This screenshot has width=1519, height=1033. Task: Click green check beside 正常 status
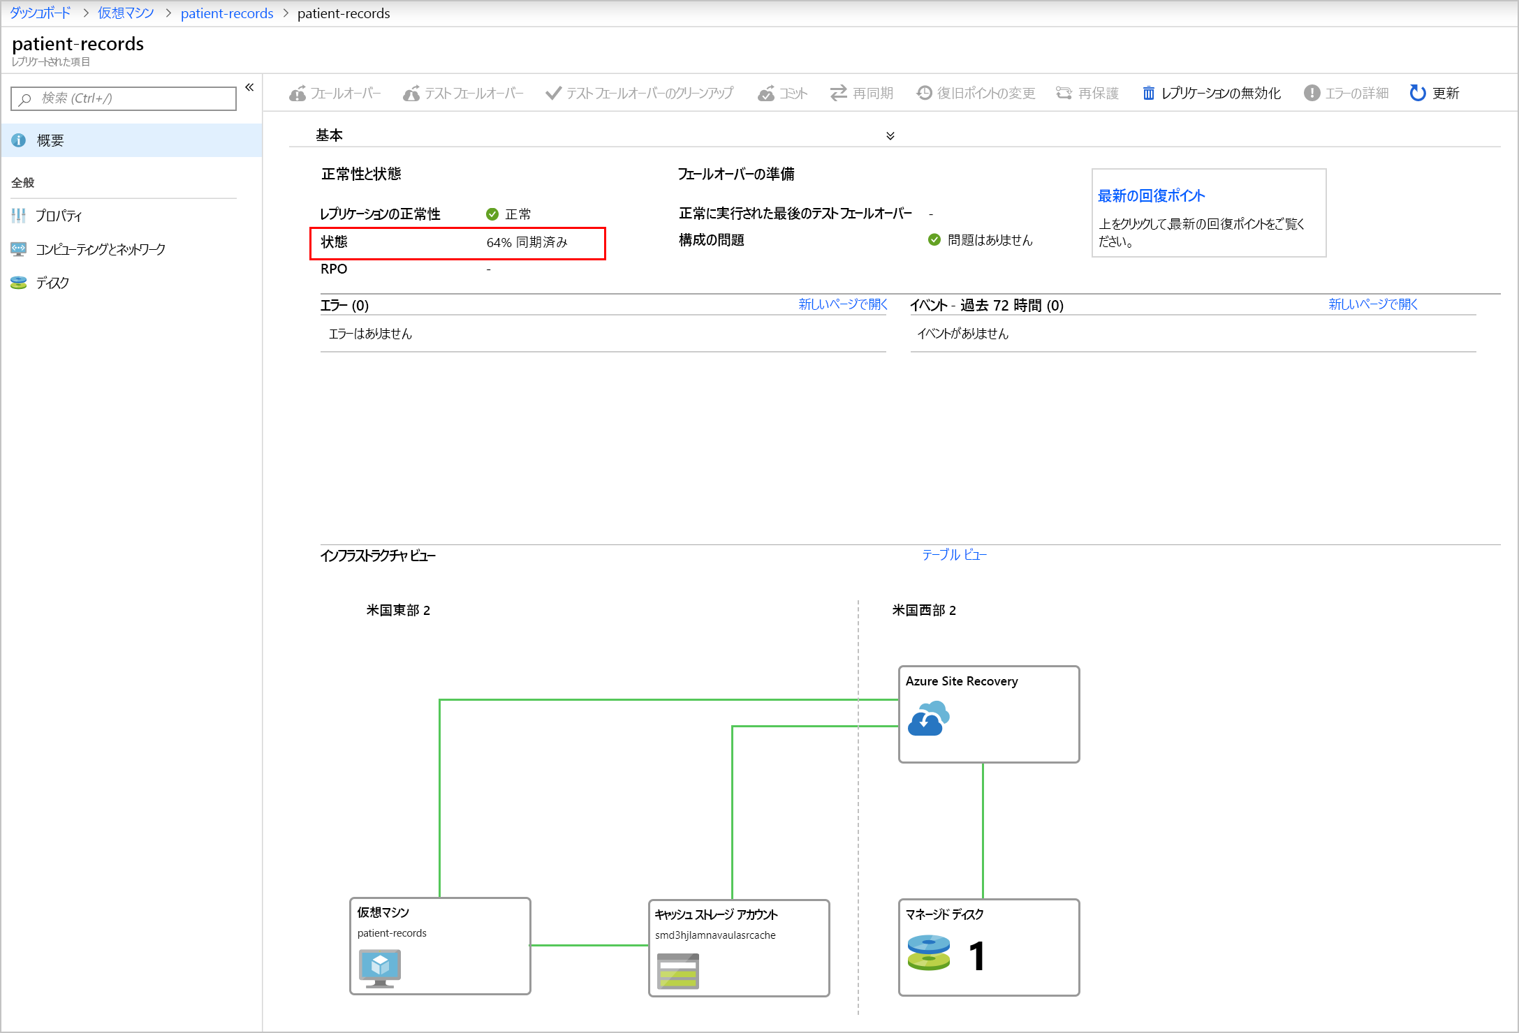pos(492,214)
